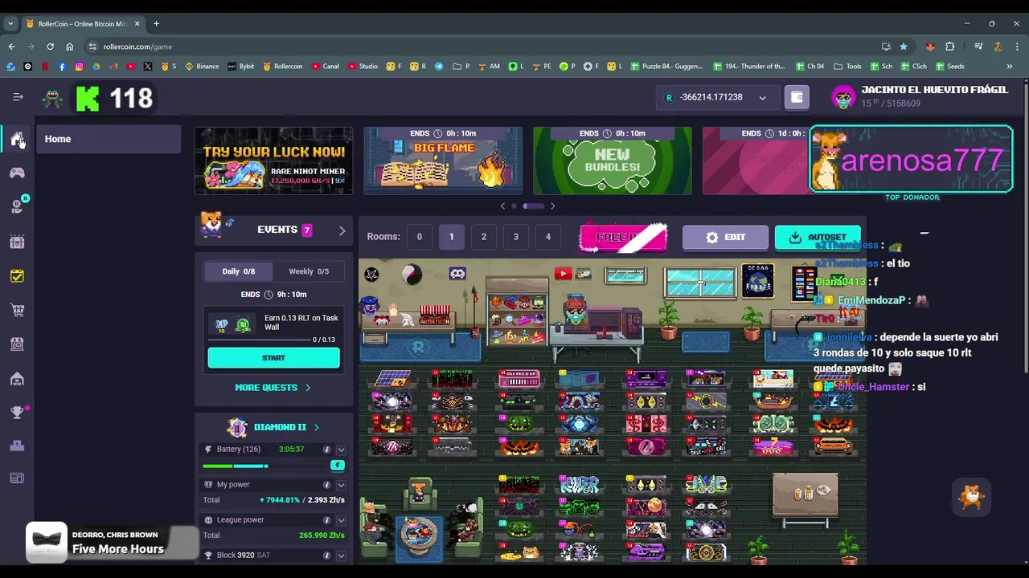
Task: Open the trophy icon in sidebar
Action: [x=17, y=412]
